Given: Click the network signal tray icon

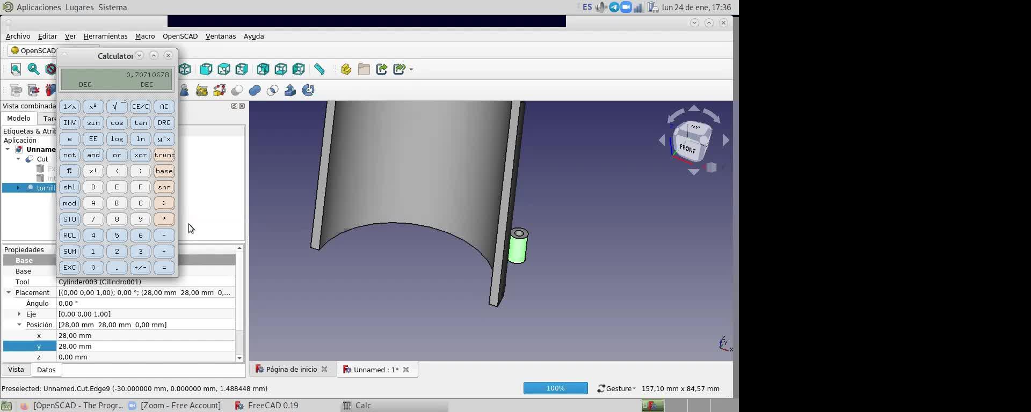Looking at the screenshot, I should point(638,7).
